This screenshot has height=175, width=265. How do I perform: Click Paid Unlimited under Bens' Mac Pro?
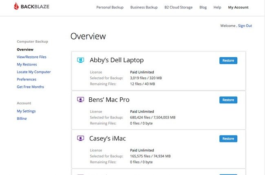tap(142, 112)
